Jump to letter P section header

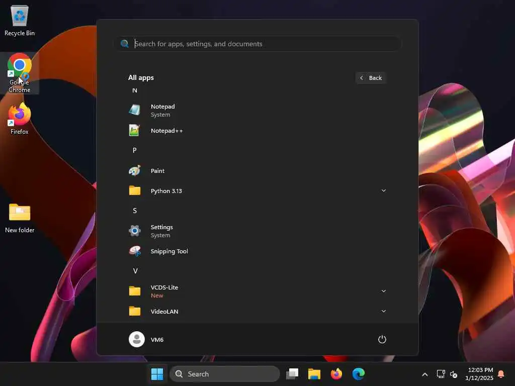pyautogui.click(x=135, y=150)
